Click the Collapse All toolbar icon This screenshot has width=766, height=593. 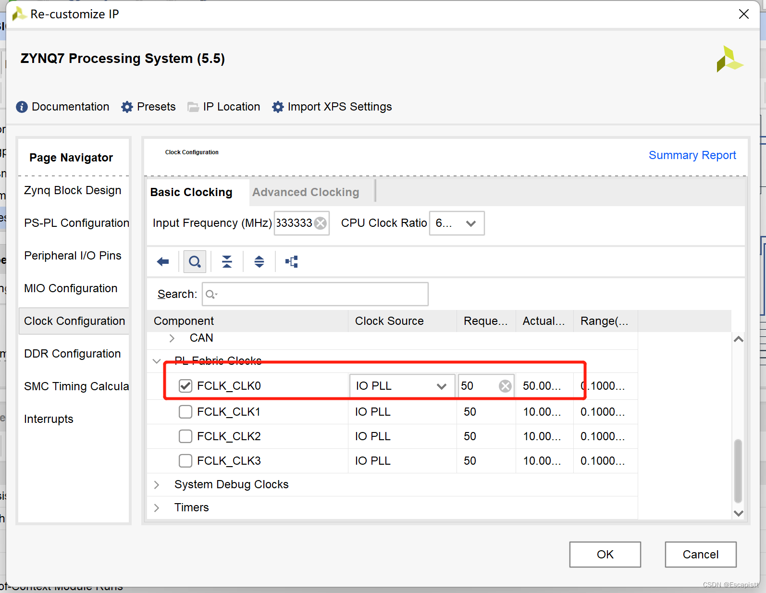[x=227, y=261]
